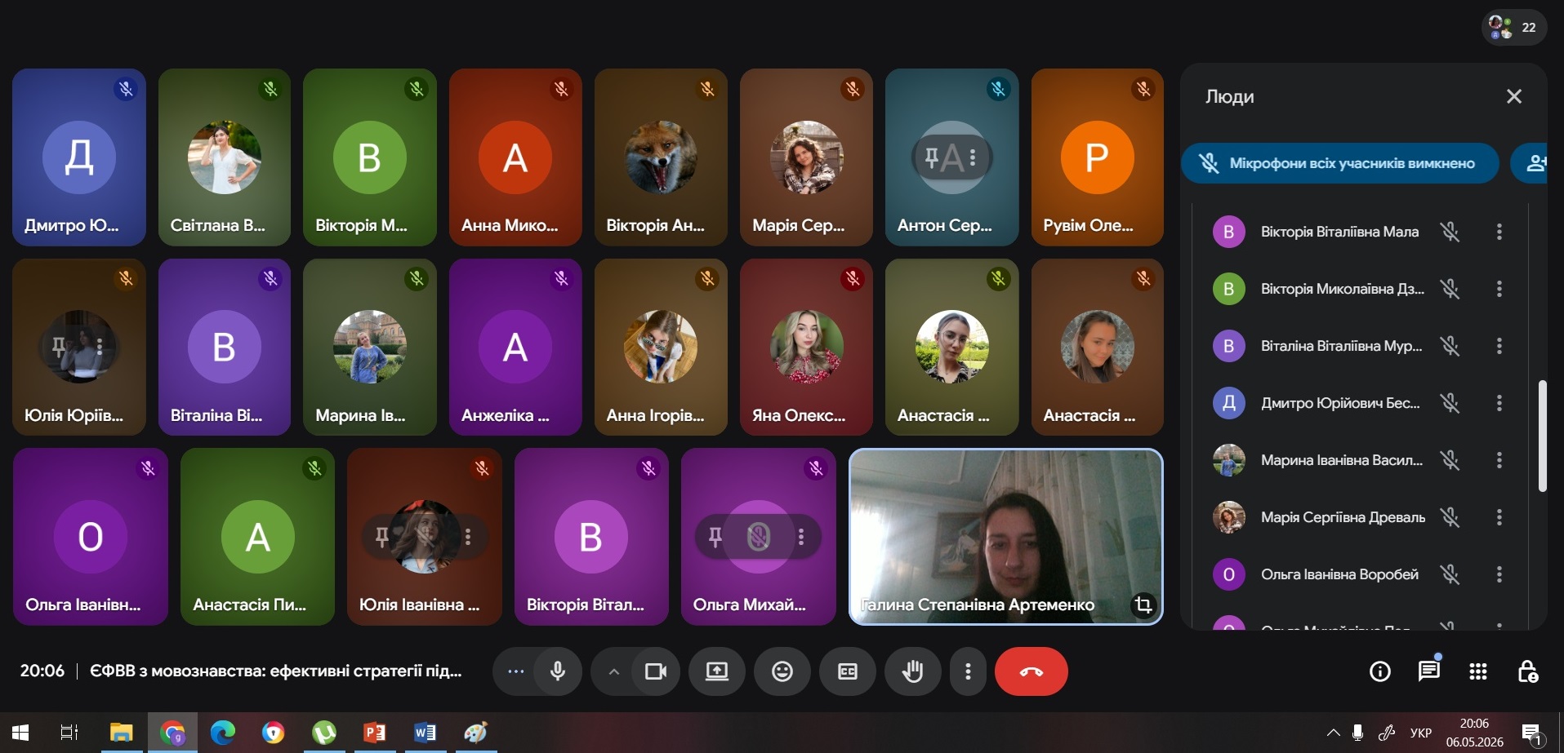Open the emoji reactions button
This screenshot has height=753, width=1564.
tap(782, 671)
